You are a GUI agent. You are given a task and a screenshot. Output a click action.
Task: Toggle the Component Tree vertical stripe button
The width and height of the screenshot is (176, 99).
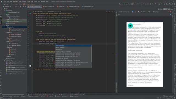117,87
